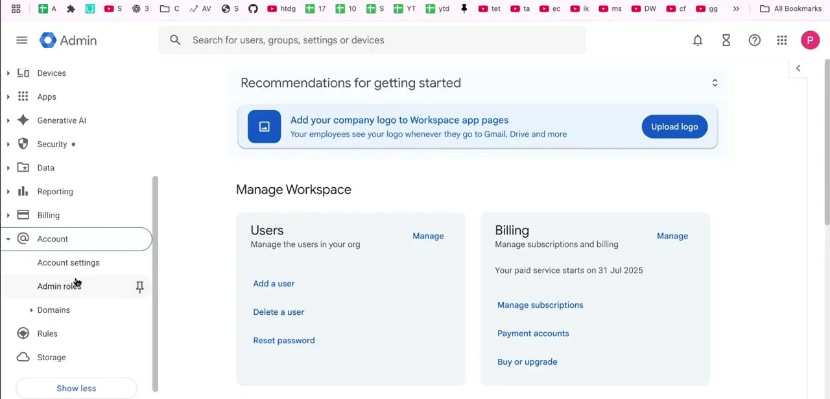The image size is (830, 399).
Task: Open the Google apps grid
Action: click(782, 40)
